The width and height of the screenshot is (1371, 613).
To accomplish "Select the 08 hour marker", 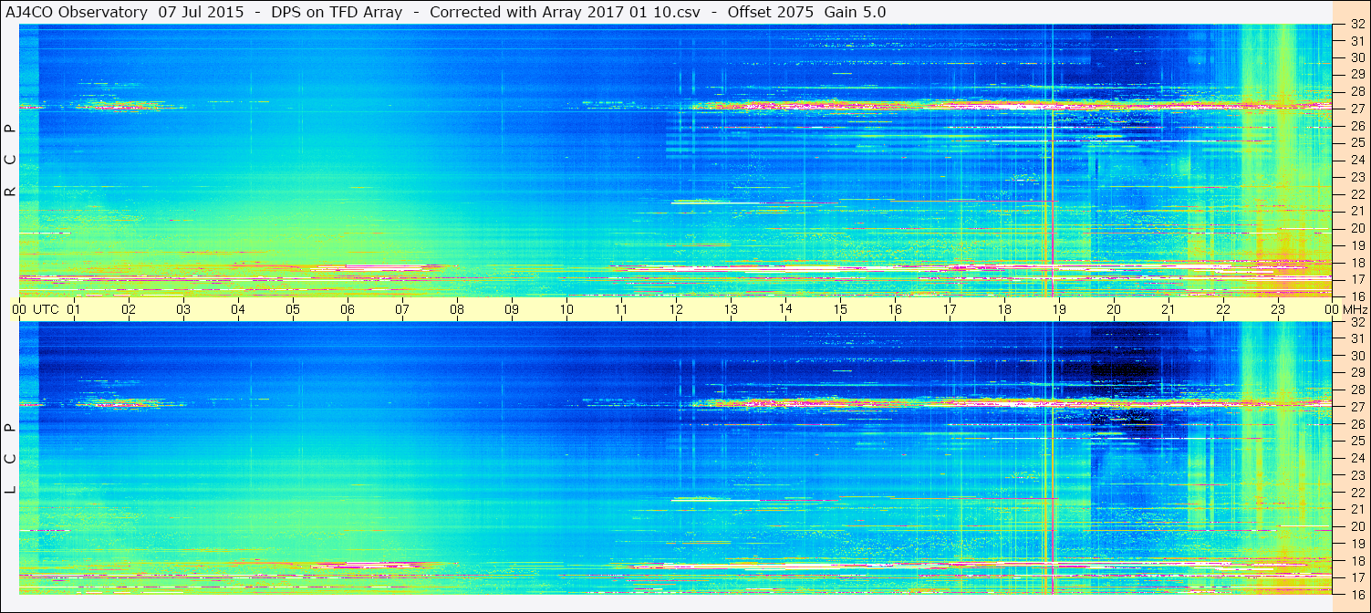I will coord(457,309).
